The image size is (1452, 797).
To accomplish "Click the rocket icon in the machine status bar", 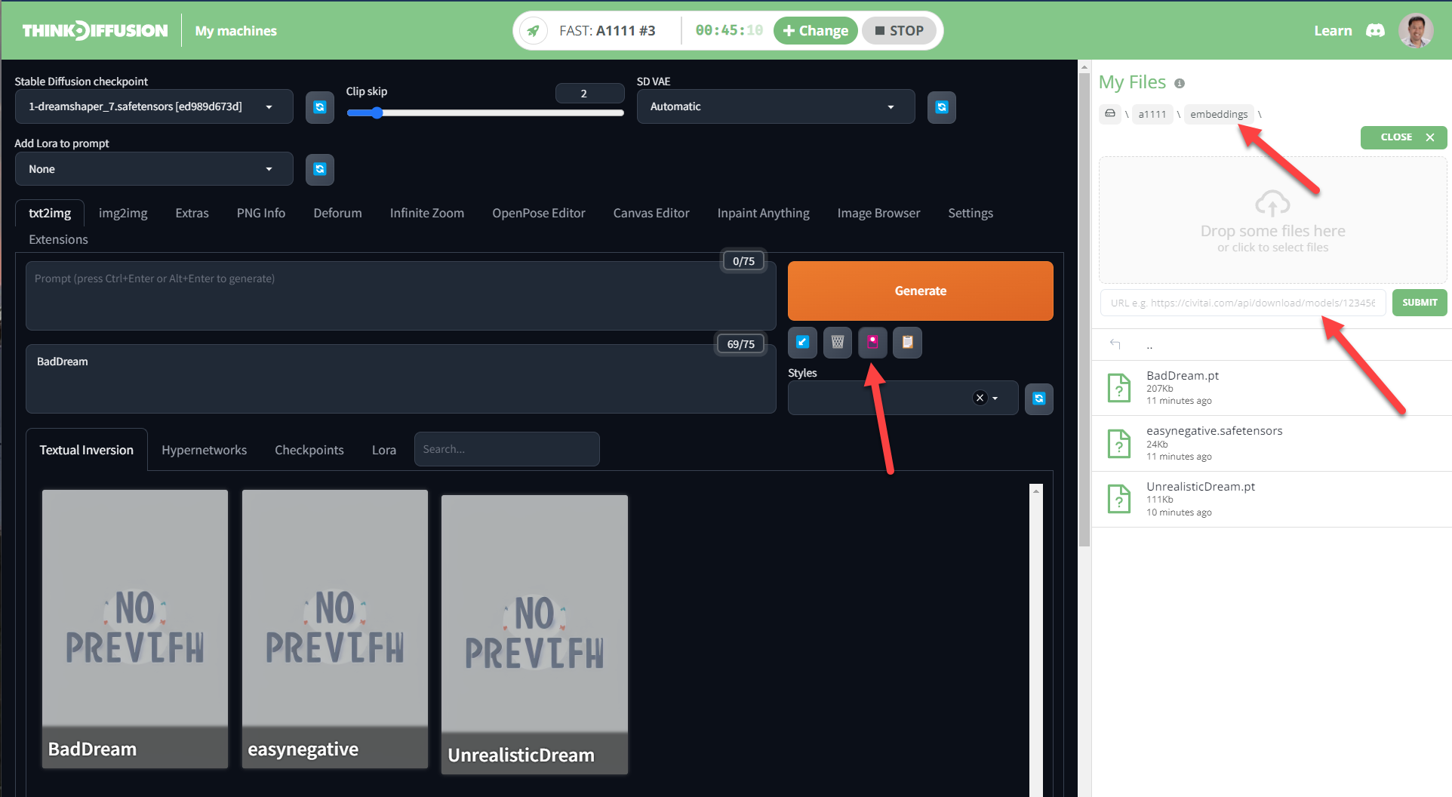I will click(534, 31).
